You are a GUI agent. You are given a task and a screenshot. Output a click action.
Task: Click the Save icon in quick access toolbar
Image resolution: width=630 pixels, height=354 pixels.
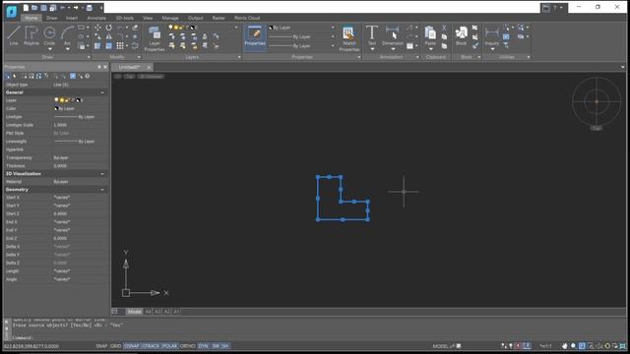click(x=43, y=8)
